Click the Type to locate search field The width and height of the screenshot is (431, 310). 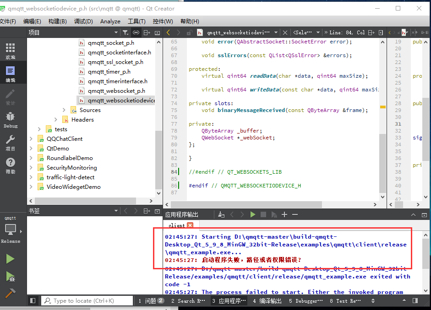coord(87,301)
